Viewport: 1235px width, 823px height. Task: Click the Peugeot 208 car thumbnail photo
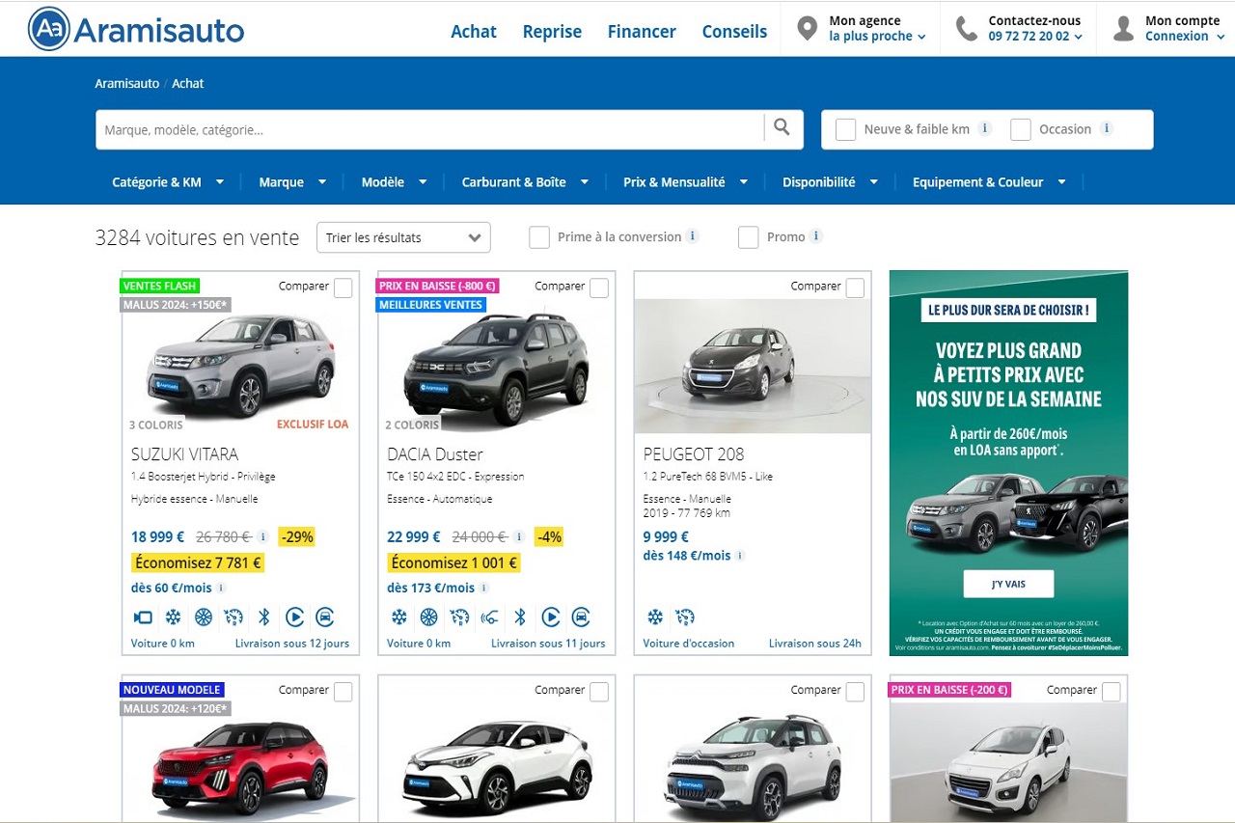pyautogui.click(x=752, y=366)
